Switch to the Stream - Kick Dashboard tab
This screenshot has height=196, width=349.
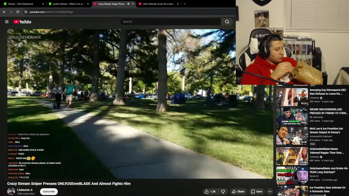pyautogui.click(x=20, y=4)
